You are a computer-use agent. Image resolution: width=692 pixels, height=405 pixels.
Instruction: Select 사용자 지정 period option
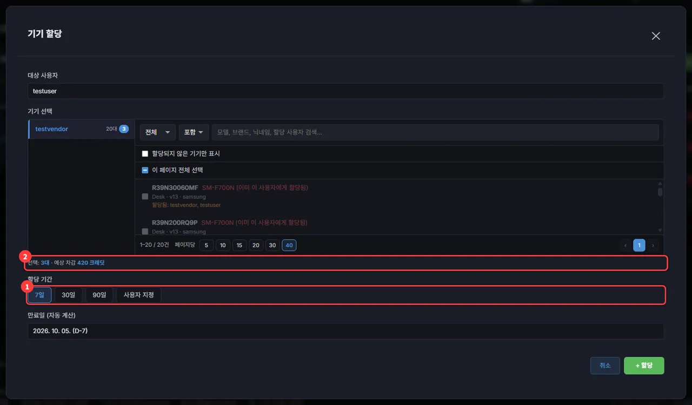139,295
